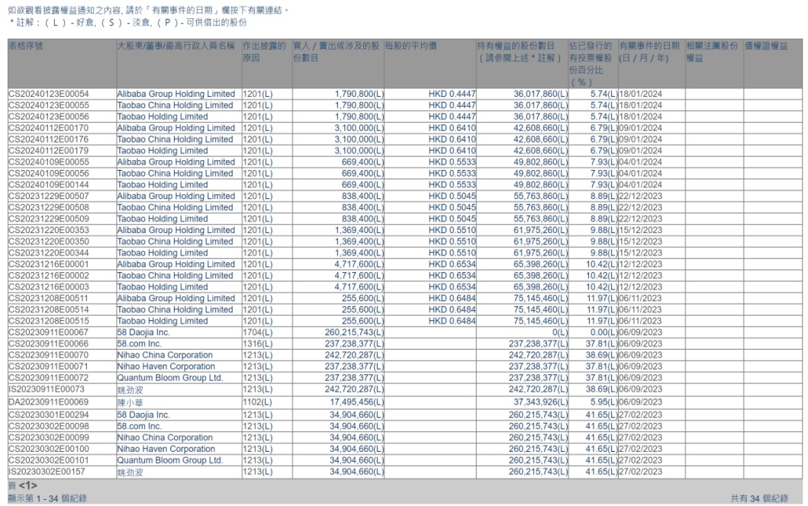Open the 27/02/2023 date link in row IS20230302E00157
Screen dimensions: 808x506
[641, 472]
